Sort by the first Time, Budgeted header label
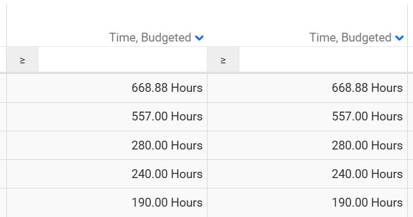This screenshot has width=413, height=217. [150, 38]
